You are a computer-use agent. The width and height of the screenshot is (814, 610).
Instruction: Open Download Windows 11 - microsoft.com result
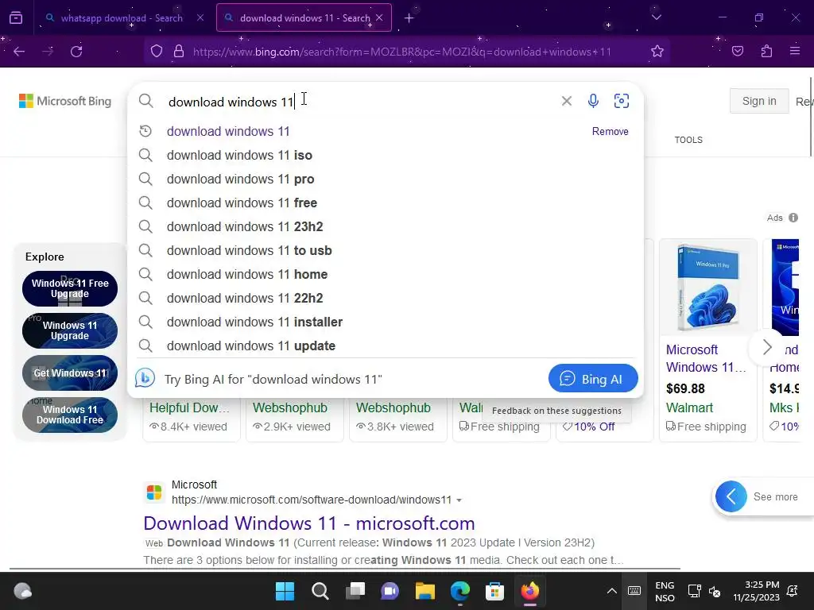[x=309, y=523]
